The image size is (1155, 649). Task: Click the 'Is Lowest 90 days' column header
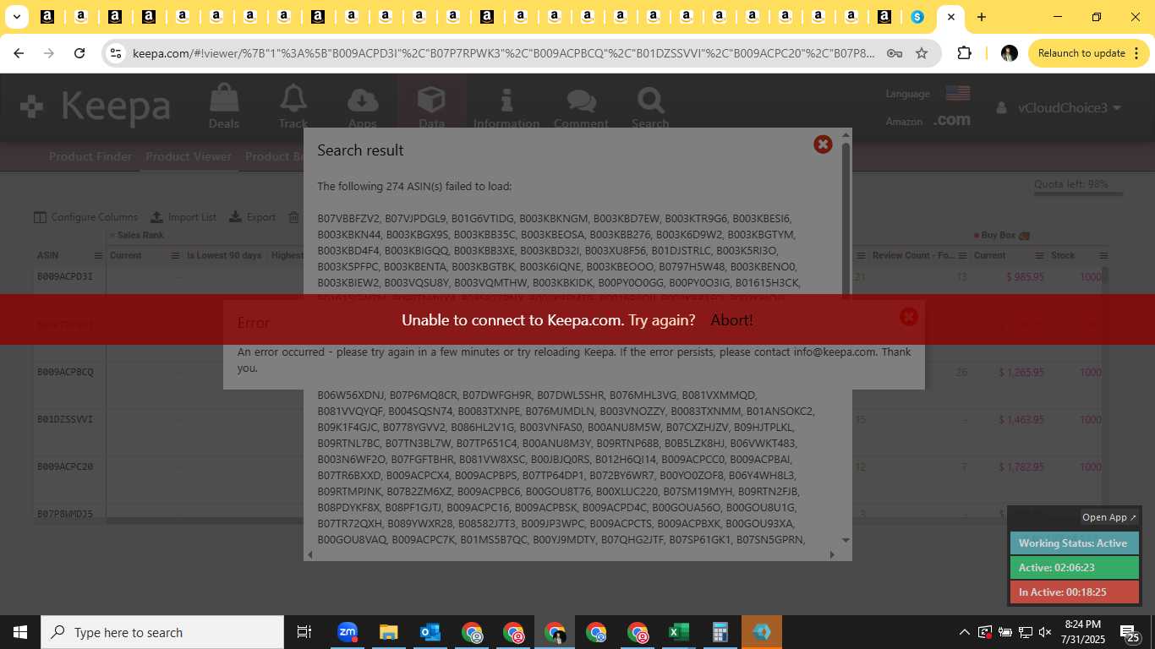[224, 255]
